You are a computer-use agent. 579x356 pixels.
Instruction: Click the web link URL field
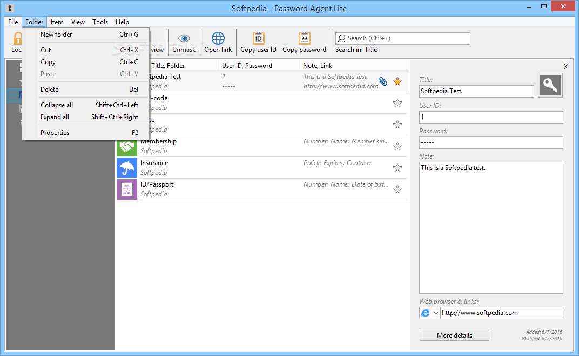(x=501, y=313)
